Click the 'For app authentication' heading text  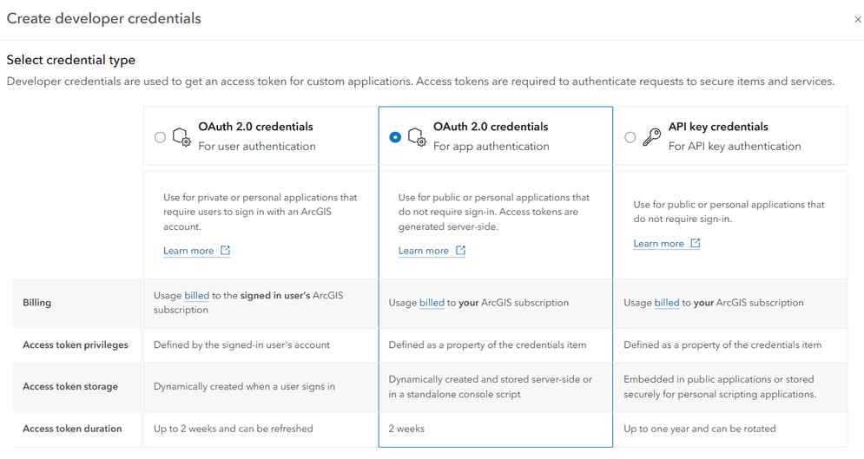point(491,147)
